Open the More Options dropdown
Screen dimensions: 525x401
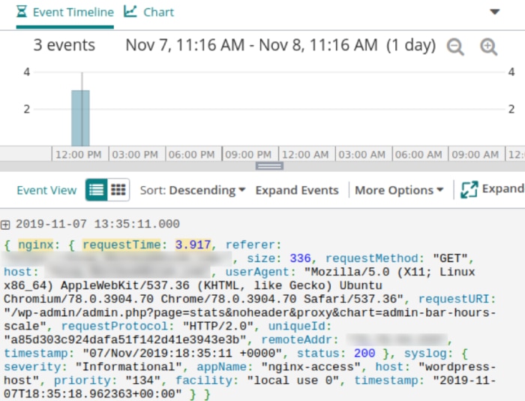pos(399,190)
